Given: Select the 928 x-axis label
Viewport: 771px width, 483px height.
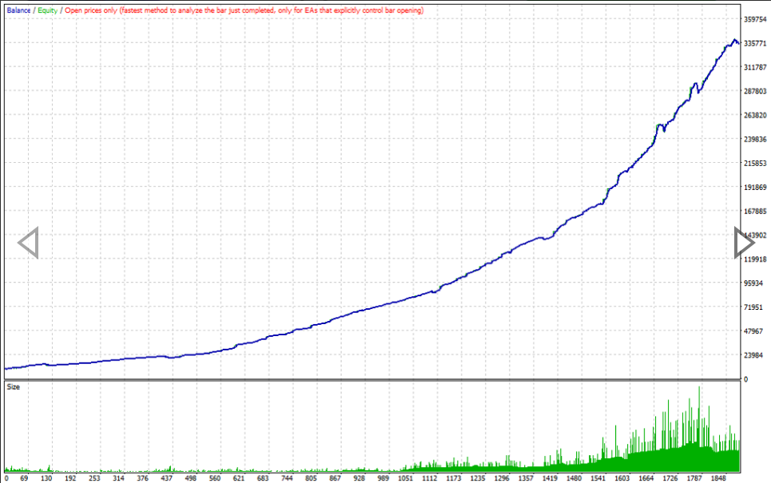Looking at the screenshot, I should [x=360, y=478].
